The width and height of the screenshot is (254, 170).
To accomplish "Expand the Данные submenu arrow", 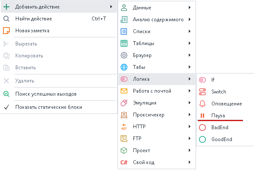I will (190, 7).
